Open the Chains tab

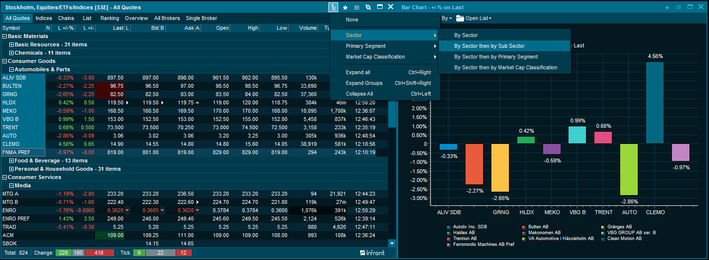pyautogui.click(x=66, y=18)
